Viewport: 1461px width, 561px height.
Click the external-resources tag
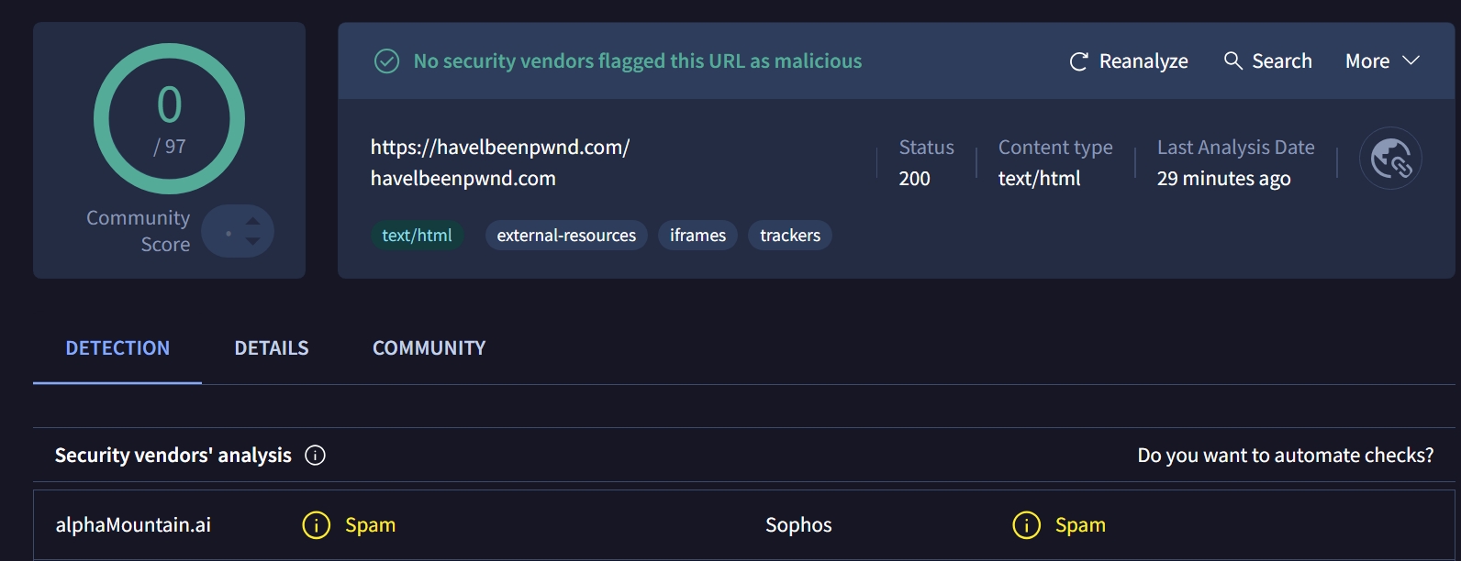566,236
